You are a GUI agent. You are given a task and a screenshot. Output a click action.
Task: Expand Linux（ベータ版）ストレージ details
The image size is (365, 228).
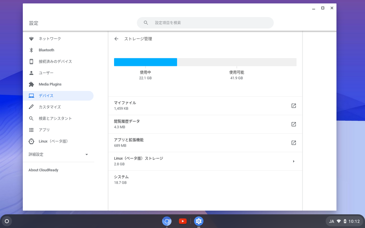pos(294,161)
